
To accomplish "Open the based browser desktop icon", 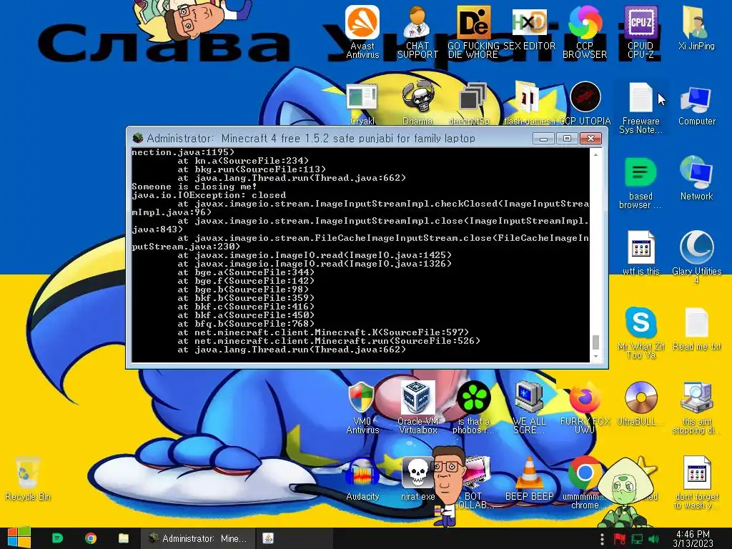I will tap(640, 183).
